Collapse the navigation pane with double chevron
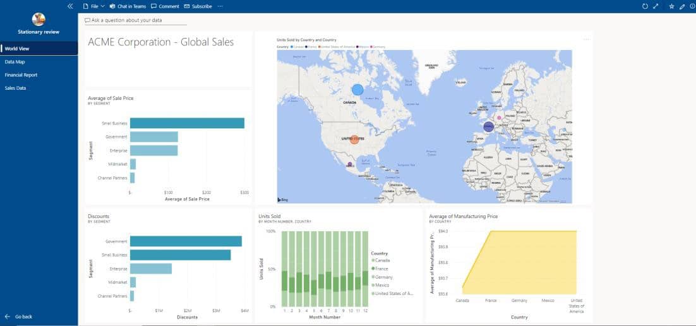 click(x=70, y=6)
